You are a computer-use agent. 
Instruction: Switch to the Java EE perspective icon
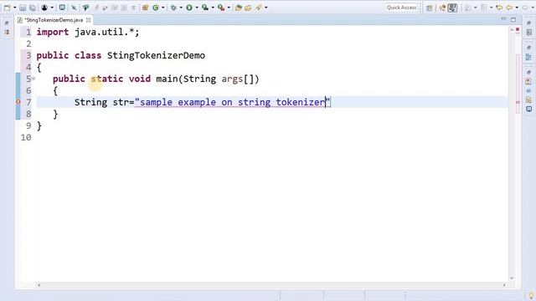[x=443, y=8]
